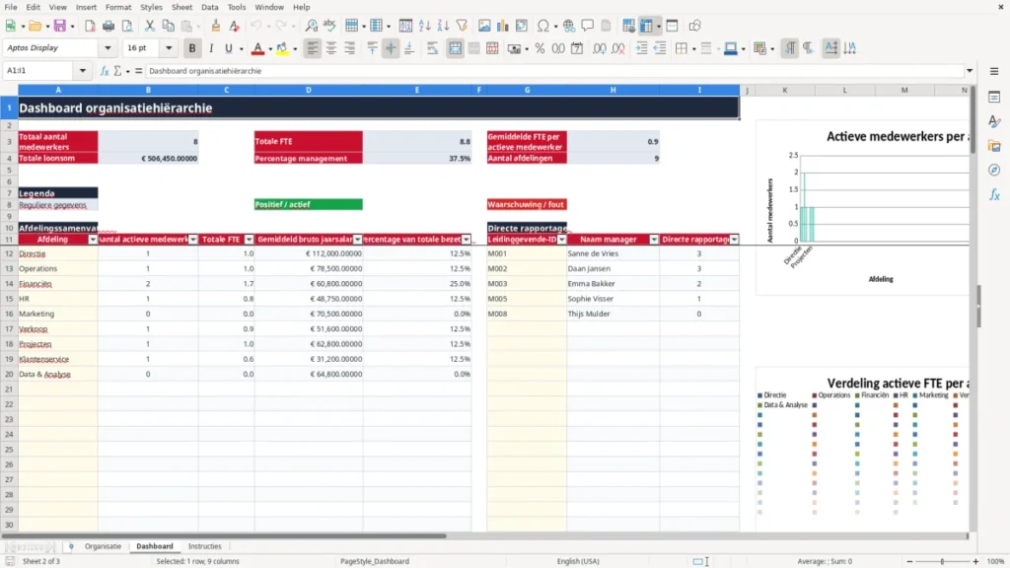This screenshot has height=568, width=1010.
Task: Open sidebar Gallery icon
Action: tap(994, 146)
